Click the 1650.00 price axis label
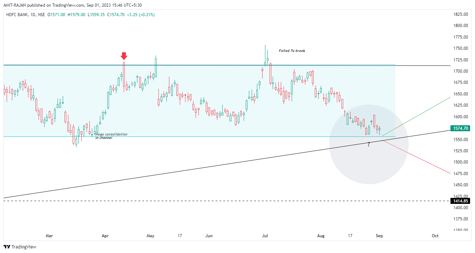The image size is (475, 253). click(460, 94)
